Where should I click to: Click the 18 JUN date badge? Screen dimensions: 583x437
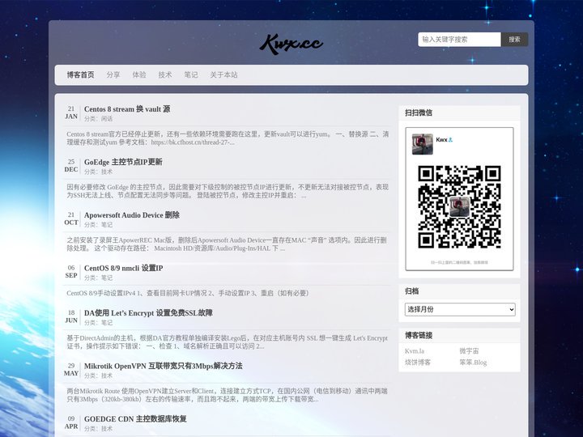(x=71, y=316)
